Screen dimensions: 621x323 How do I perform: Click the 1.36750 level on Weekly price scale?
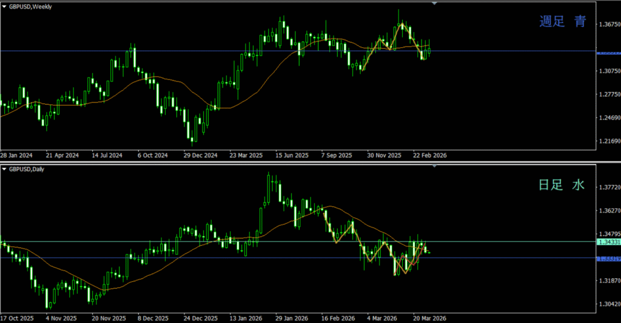pyautogui.click(x=608, y=25)
